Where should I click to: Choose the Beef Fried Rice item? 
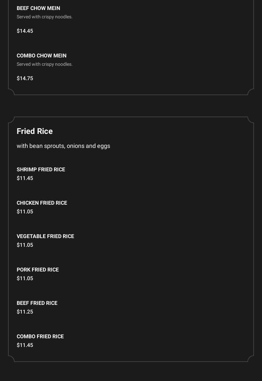(x=37, y=303)
